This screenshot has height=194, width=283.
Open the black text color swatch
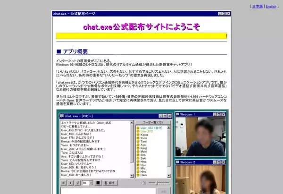98,183
